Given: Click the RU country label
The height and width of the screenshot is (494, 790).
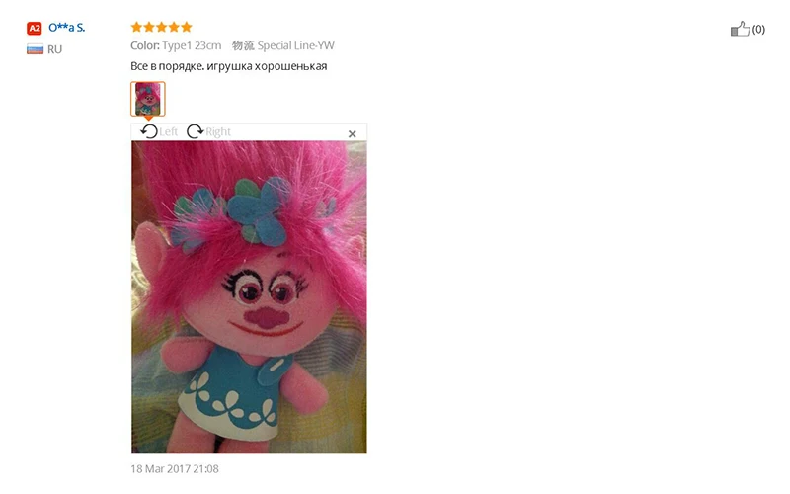Looking at the screenshot, I should point(55,49).
